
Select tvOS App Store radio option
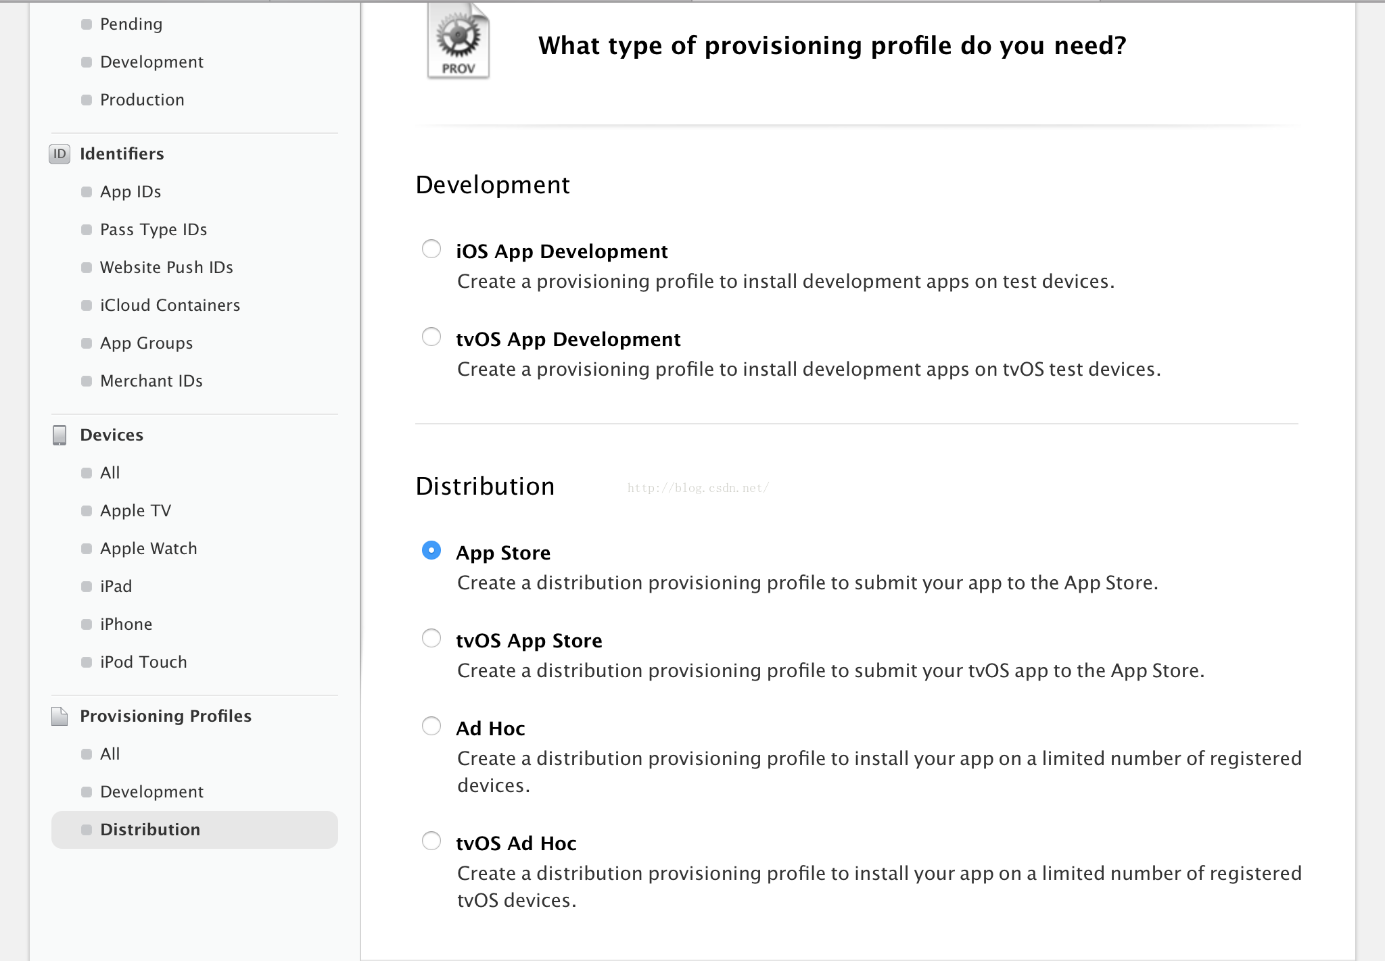click(x=431, y=639)
